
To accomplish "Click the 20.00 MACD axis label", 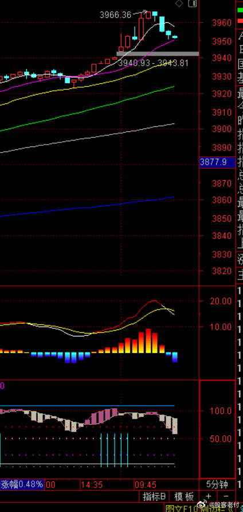I will [x=221, y=301].
